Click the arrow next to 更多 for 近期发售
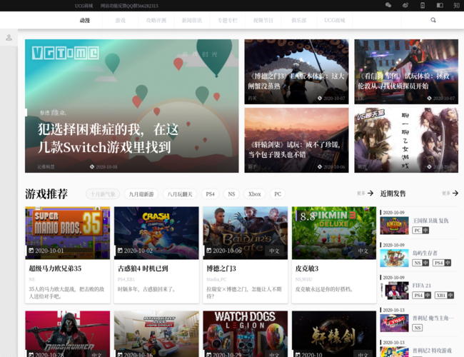The width and height of the screenshot is (464, 357). tap(455, 193)
